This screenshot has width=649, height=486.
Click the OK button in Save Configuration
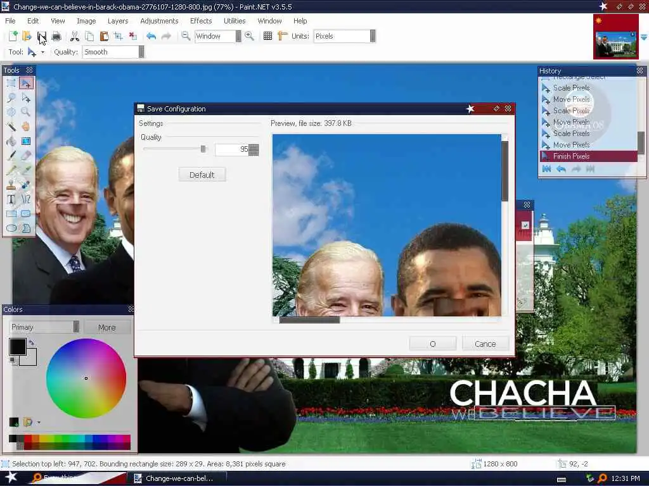click(432, 344)
